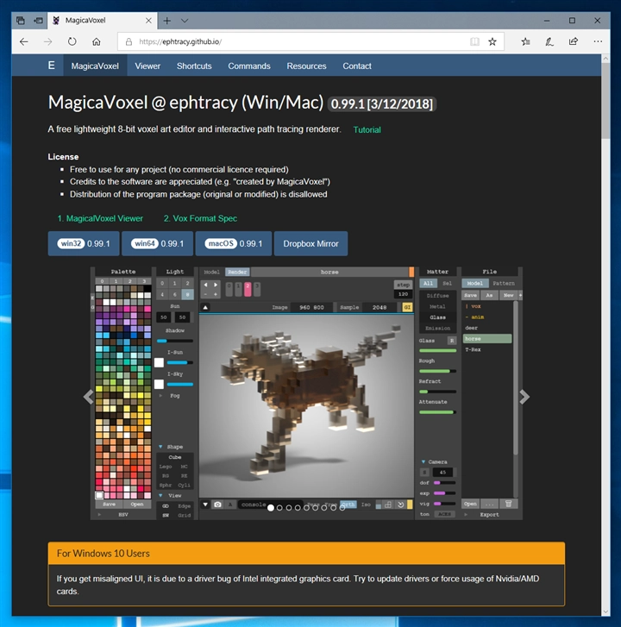Screen dimensions: 621x627
Task: Close the MagicaVoxel browser tab
Action: [148, 21]
